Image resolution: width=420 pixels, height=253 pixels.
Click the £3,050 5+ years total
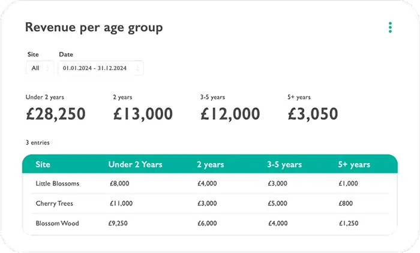click(x=313, y=113)
